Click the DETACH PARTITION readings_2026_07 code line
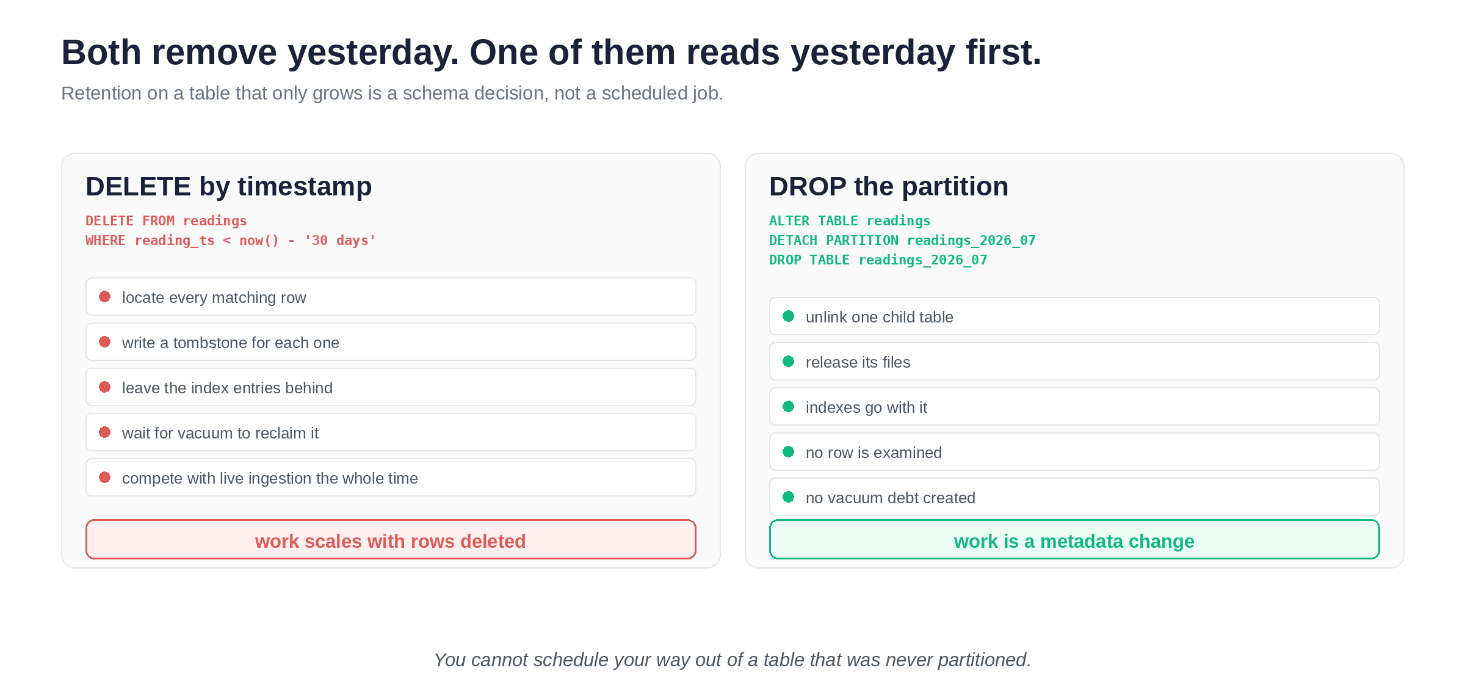Screen dimensions: 1465x684 click(902, 240)
